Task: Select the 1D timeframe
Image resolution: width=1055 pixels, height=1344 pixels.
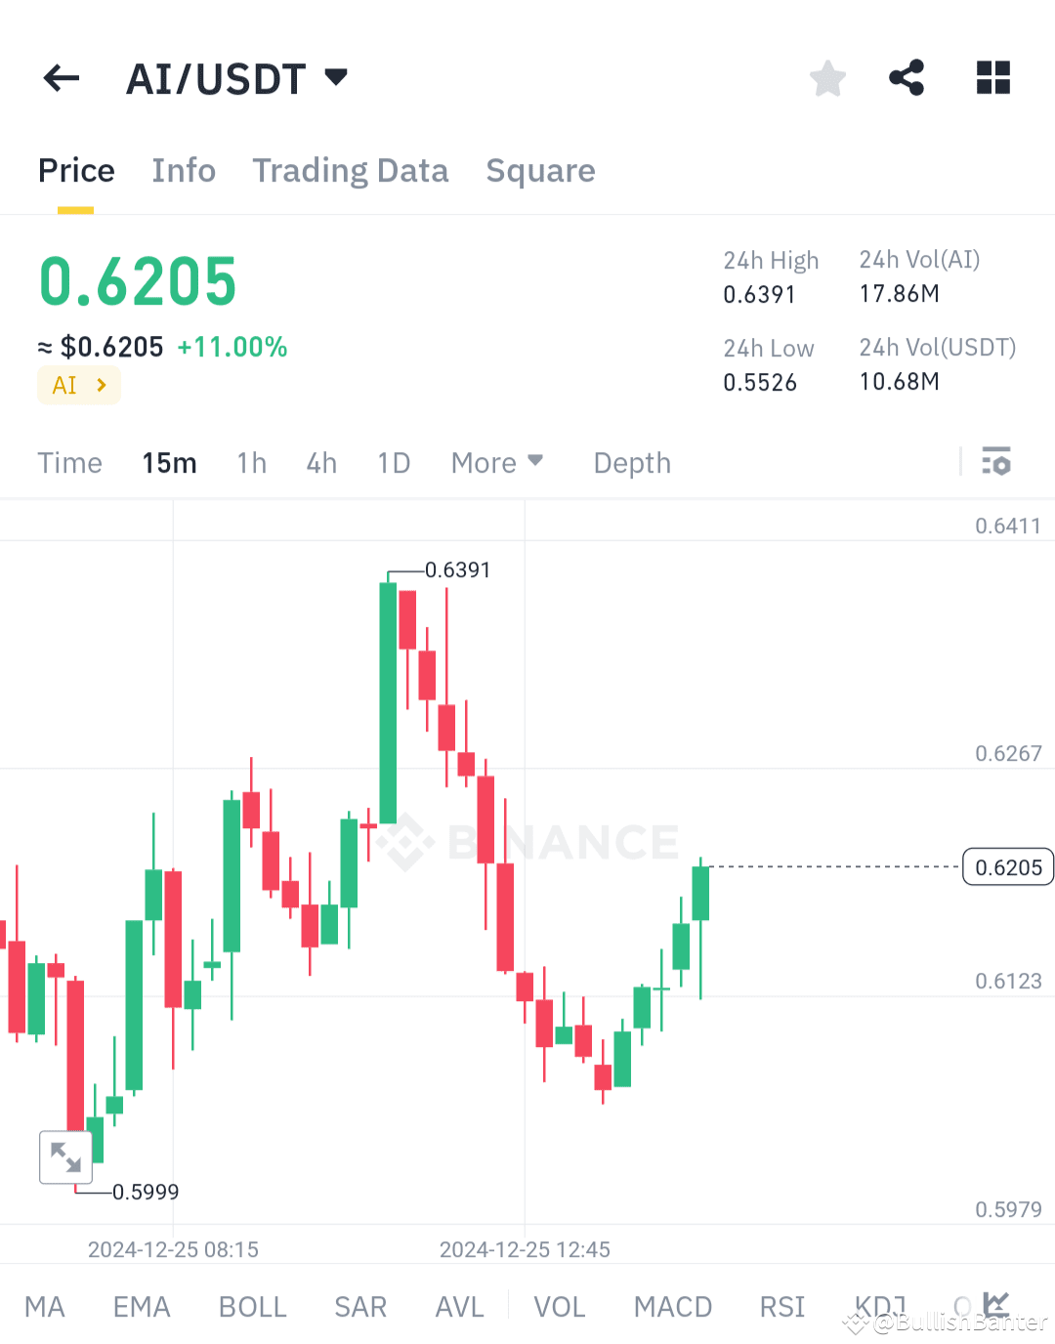Action: 394,462
